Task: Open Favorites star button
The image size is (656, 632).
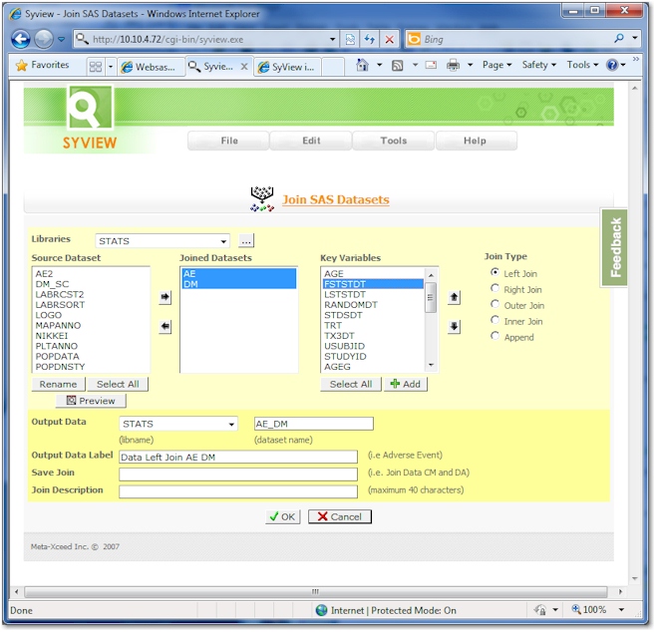Action: pyautogui.click(x=42, y=65)
